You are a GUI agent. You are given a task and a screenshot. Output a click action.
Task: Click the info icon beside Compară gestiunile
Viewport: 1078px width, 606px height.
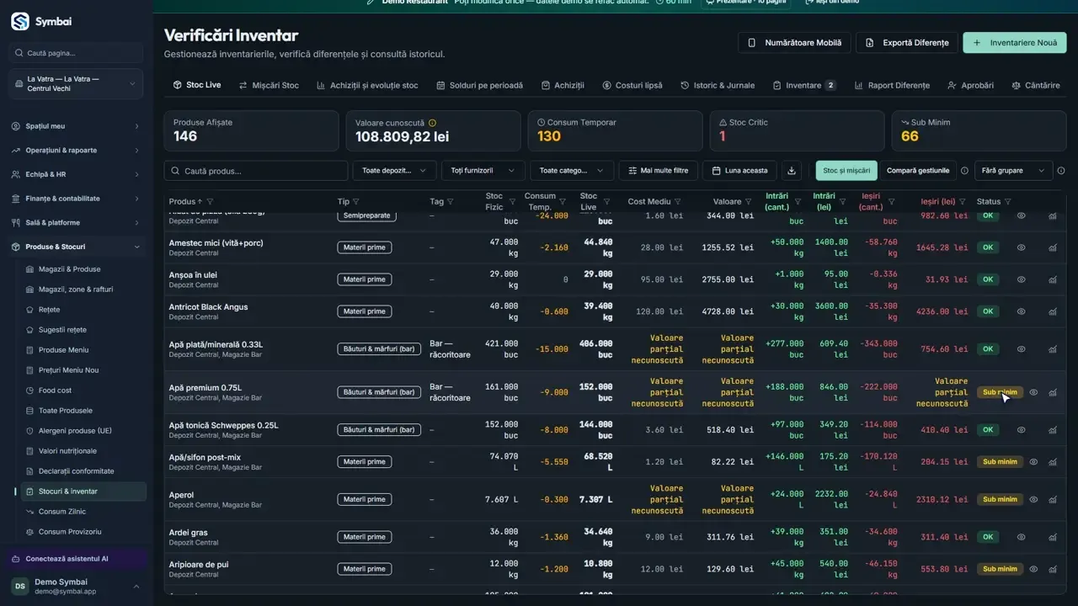964,171
